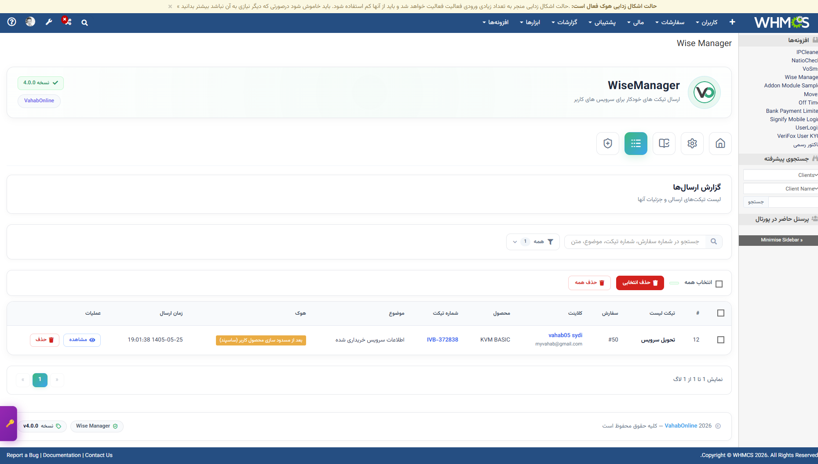Image resolution: width=818 pixels, height=464 pixels.
Task: Click order number #50
Action: pyautogui.click(x=613, y=340)
